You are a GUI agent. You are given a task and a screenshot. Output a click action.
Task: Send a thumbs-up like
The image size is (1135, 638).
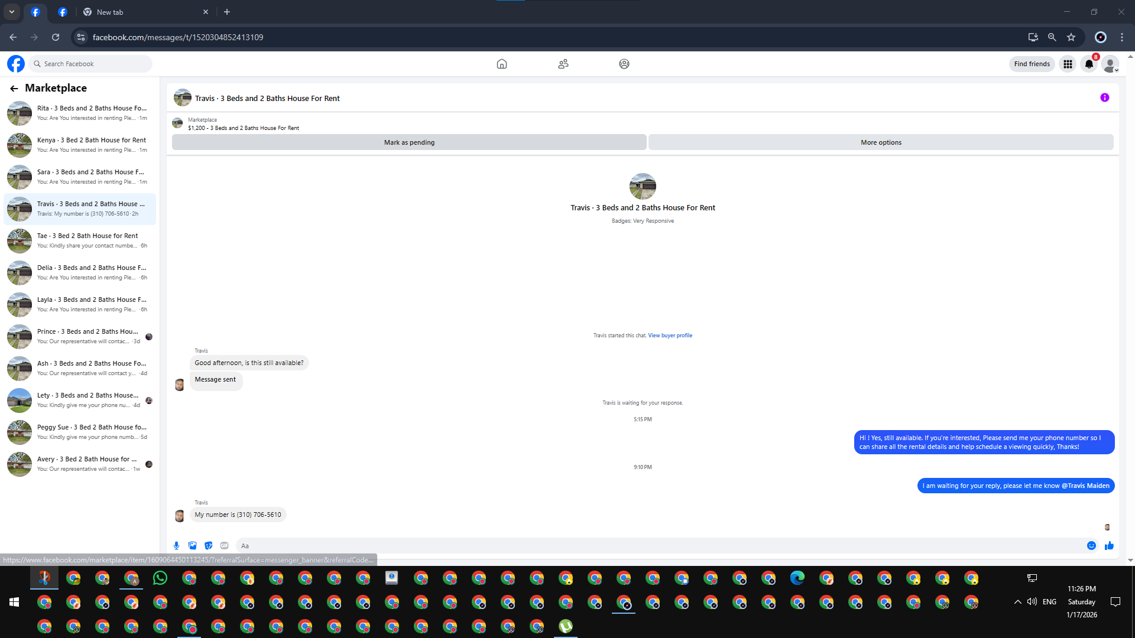tap(1109, 546)
